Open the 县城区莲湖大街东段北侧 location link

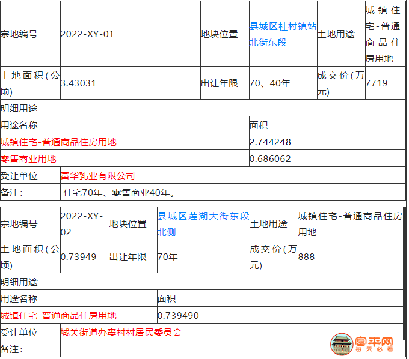[203, 224]
